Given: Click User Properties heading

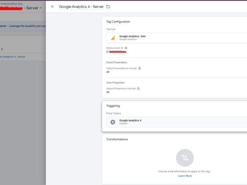Looking at the screenshot, I should pyautogui.click(x=115, y=83).
